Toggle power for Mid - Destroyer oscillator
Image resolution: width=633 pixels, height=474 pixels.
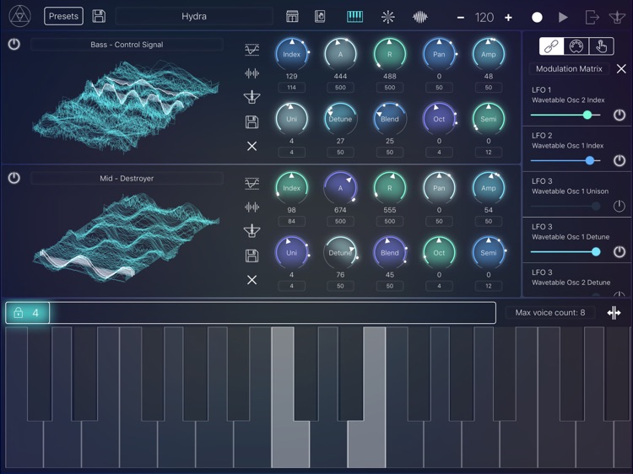tap(14, 177)
